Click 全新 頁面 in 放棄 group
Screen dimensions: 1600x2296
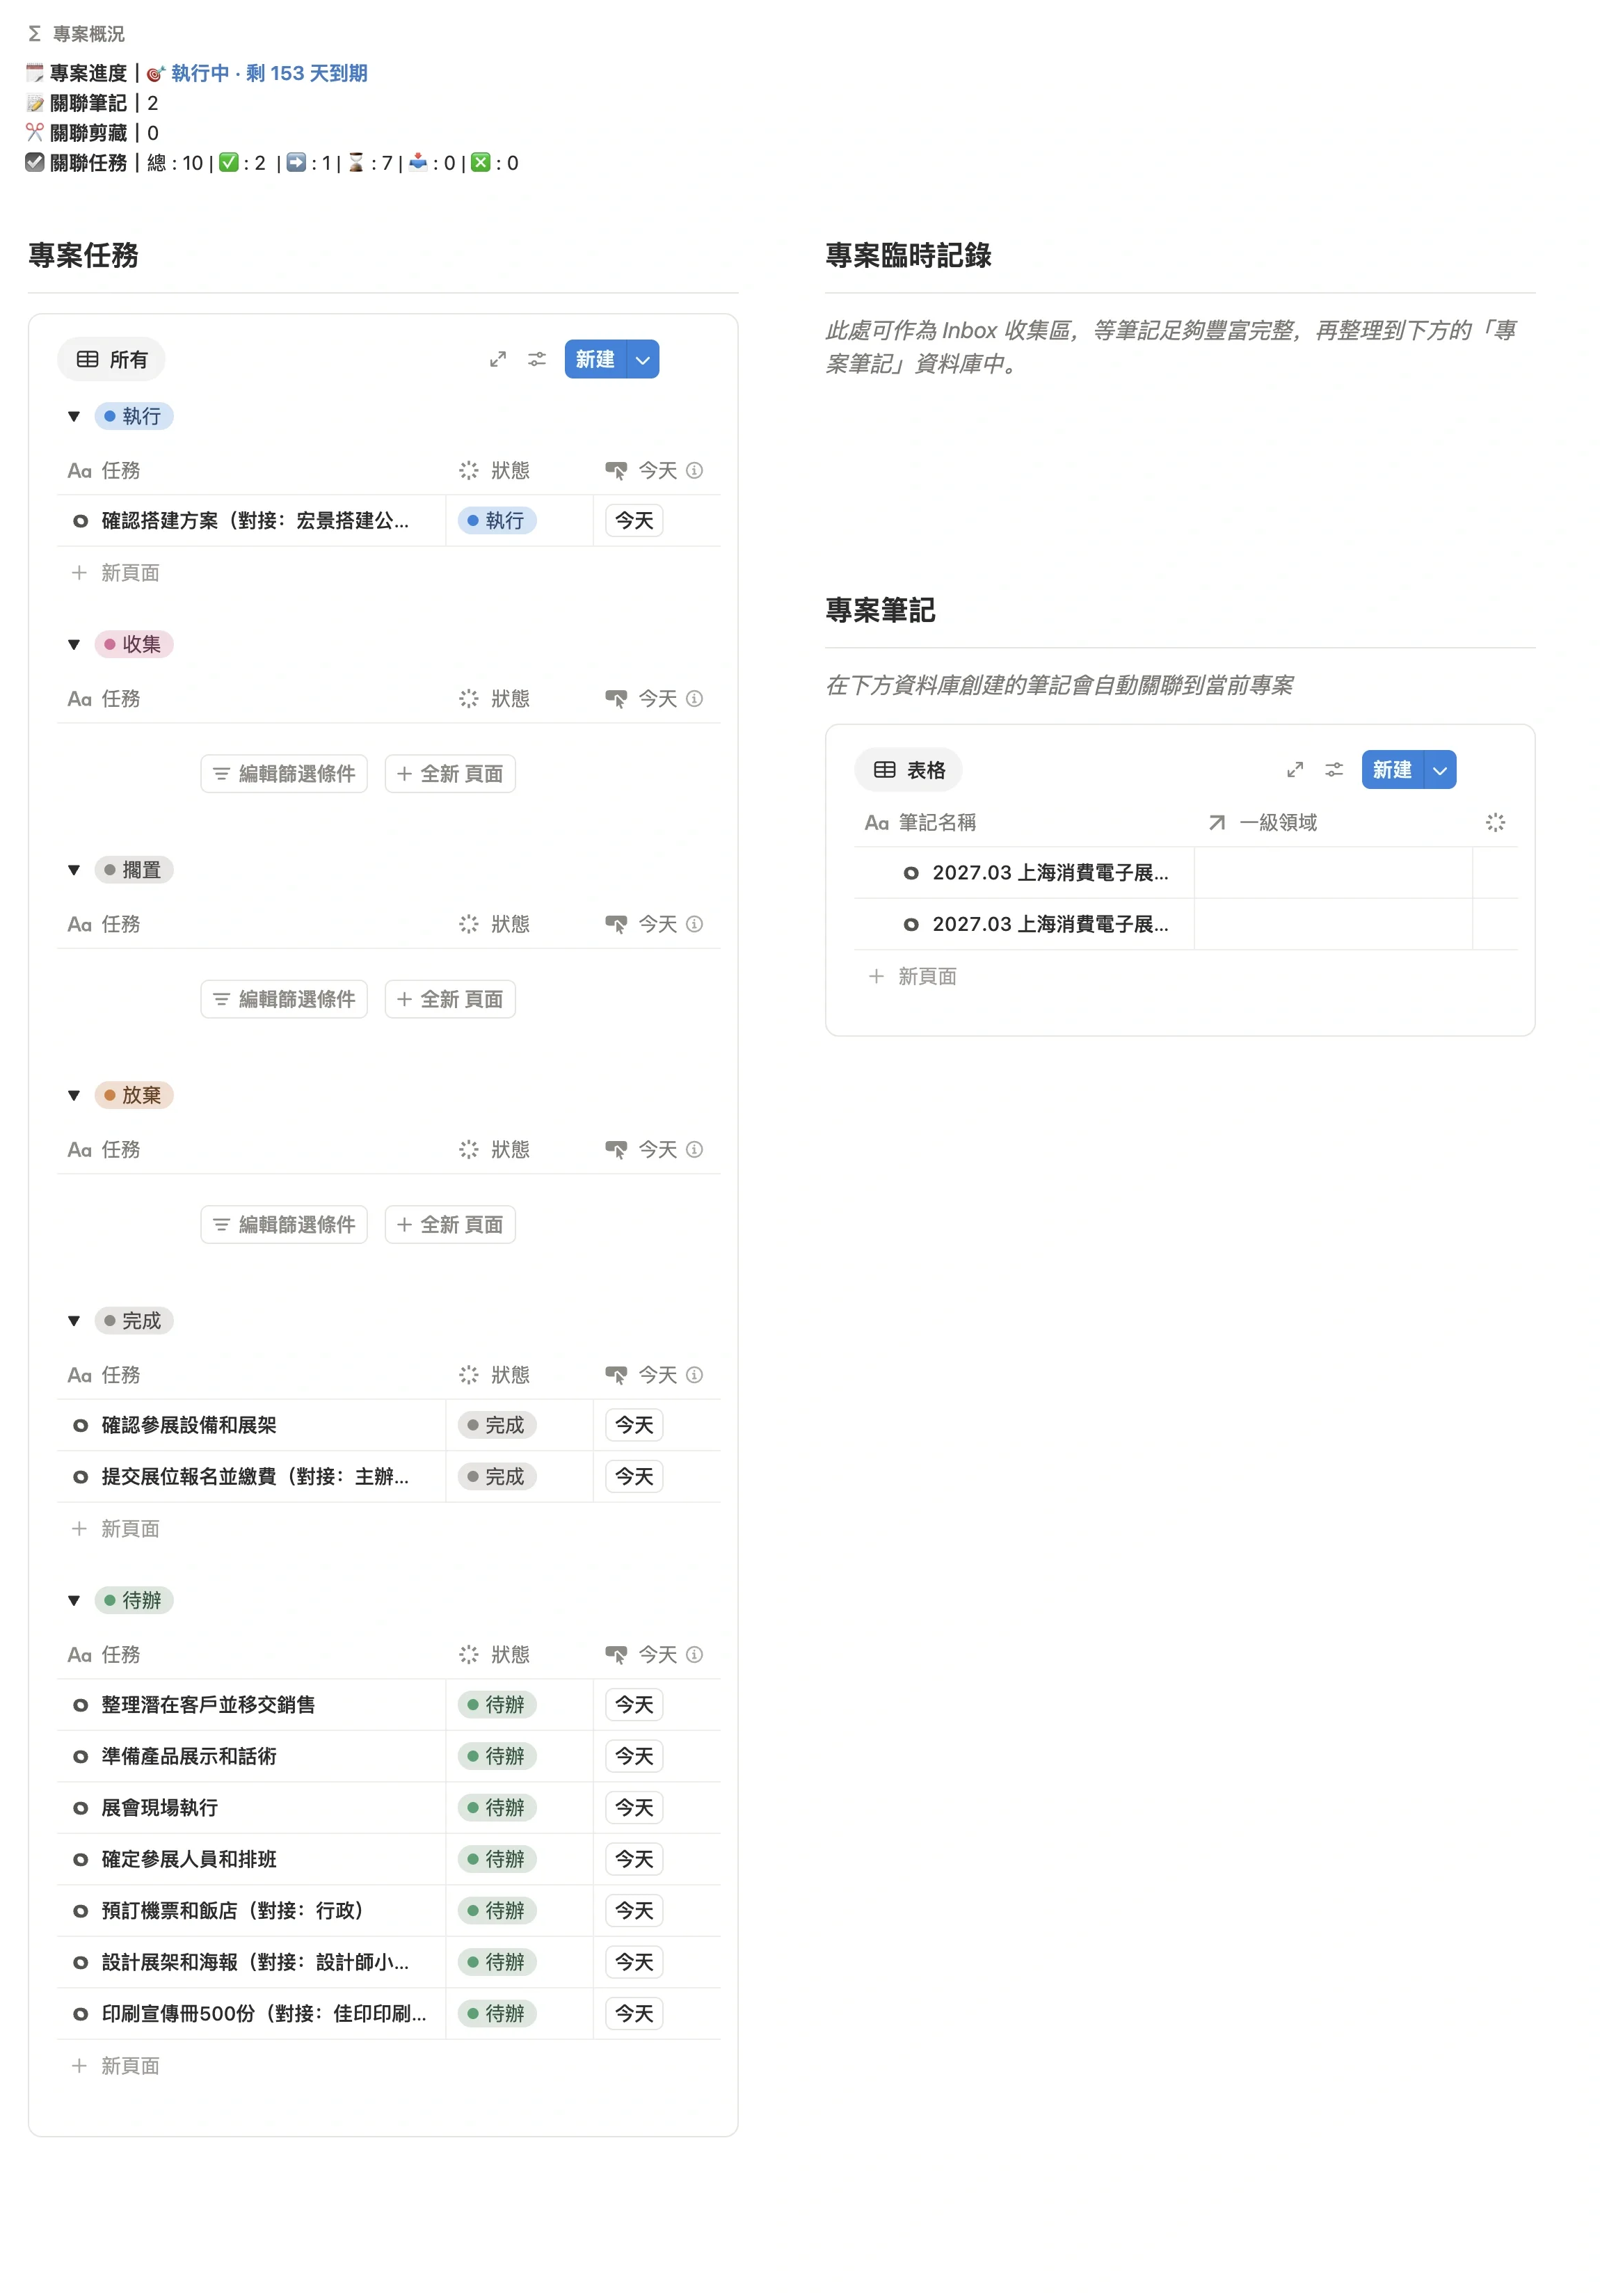point(450,1224)
